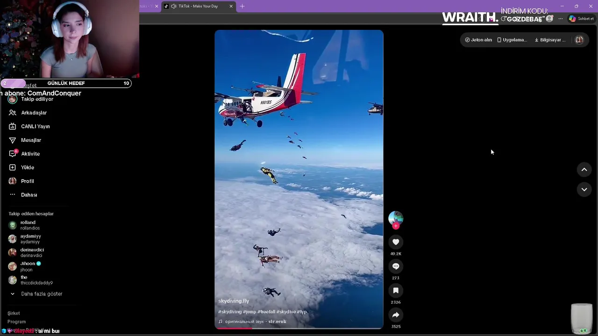Open Copilot Sohbet et button
This screenshot has height=336, width=598.
[581, 19]
